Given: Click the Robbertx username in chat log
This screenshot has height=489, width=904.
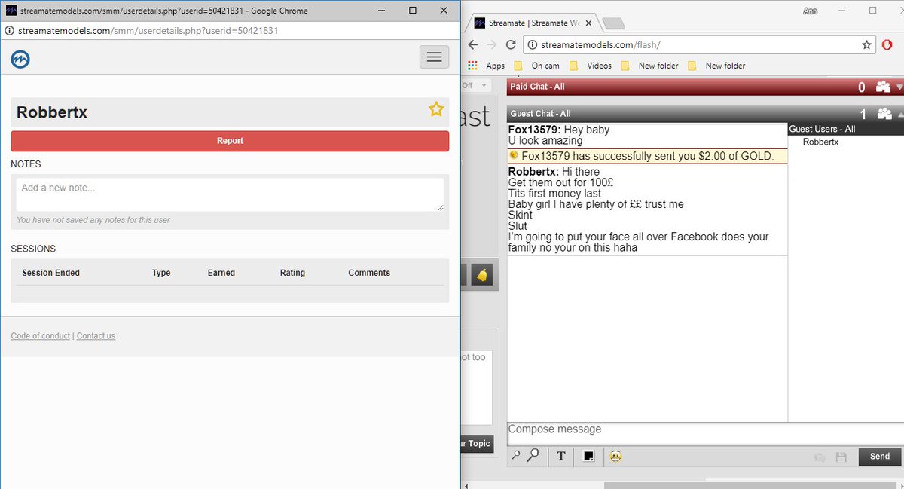Looking at the screenshot, I should click(532, 172).
